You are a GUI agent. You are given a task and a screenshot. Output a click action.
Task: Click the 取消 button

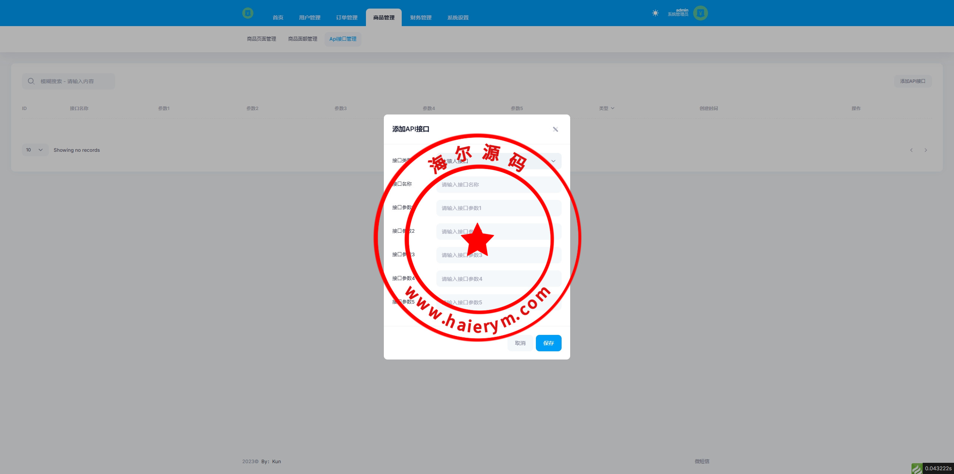[520, 343]
